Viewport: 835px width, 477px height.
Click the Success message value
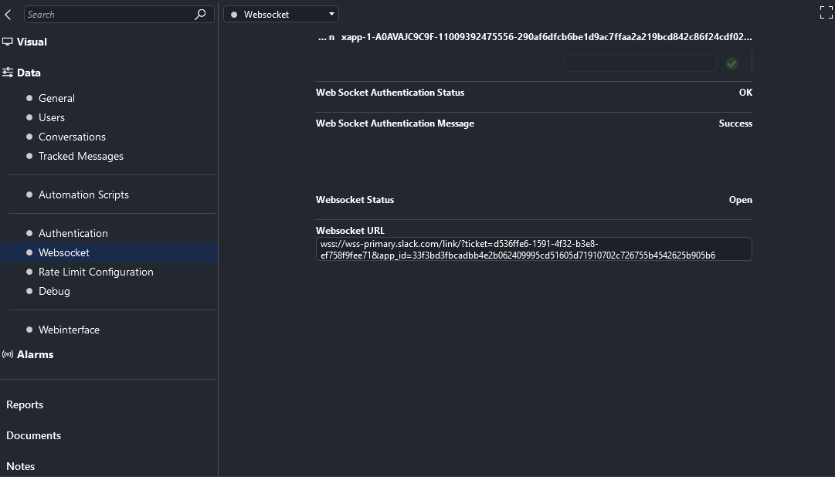pyautogui.click(x=735, y=123)
